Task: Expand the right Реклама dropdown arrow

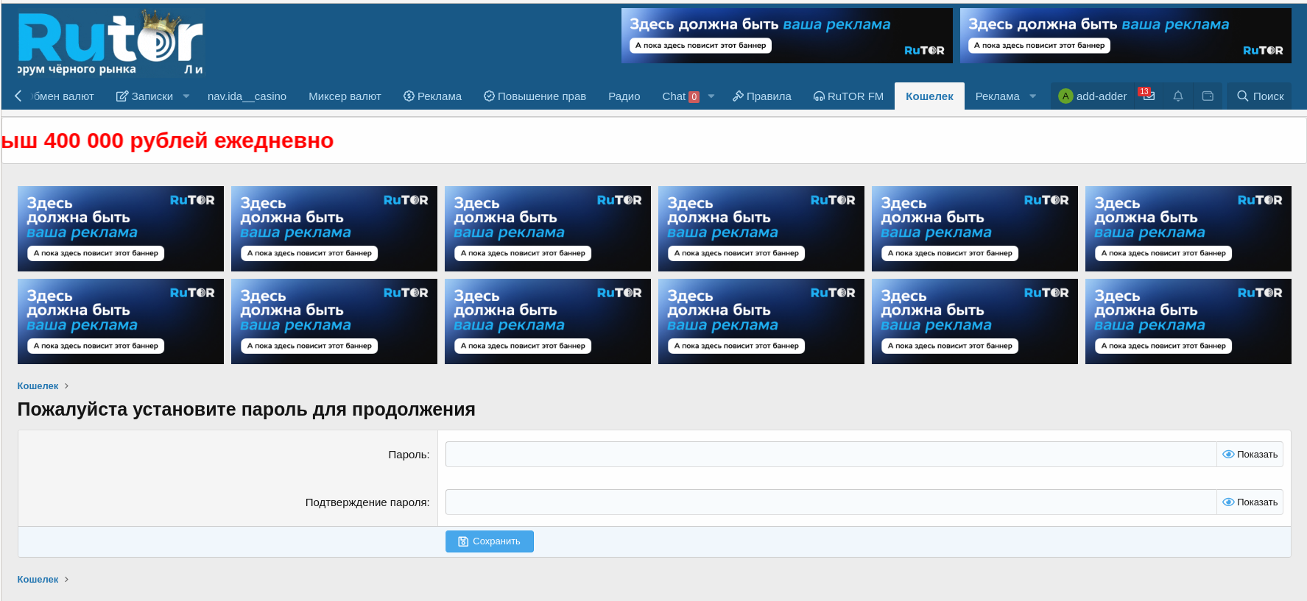Action: [x=1032, y=96]
